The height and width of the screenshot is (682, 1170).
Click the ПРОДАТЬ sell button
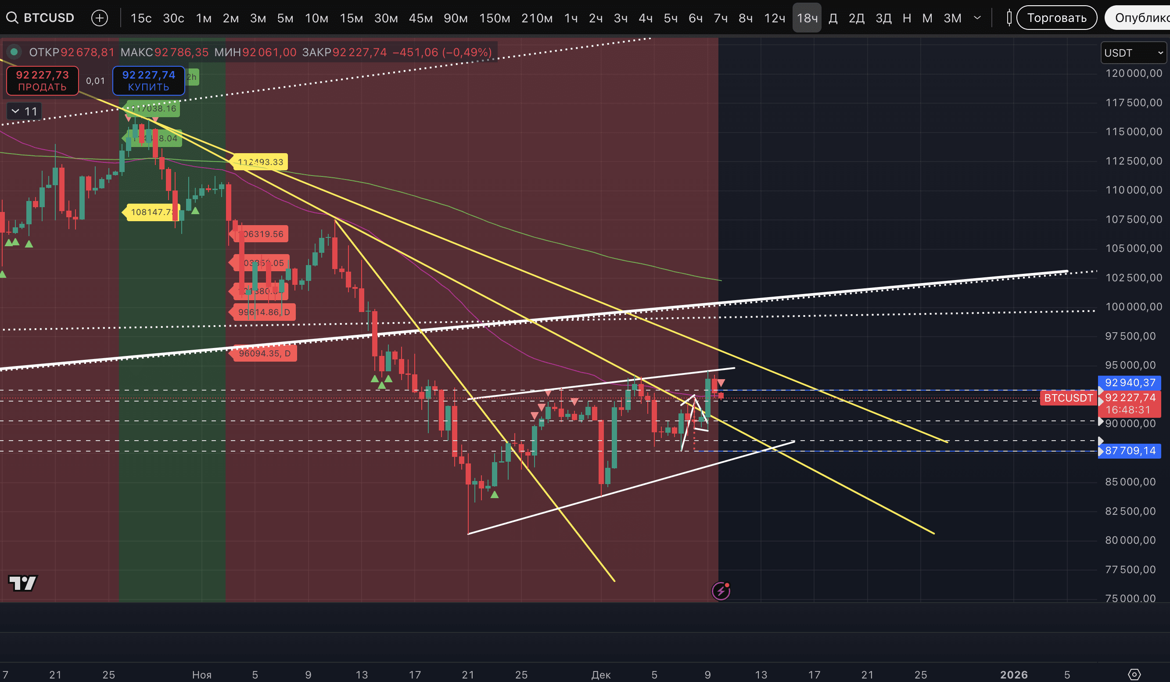(x=42, y=80)
